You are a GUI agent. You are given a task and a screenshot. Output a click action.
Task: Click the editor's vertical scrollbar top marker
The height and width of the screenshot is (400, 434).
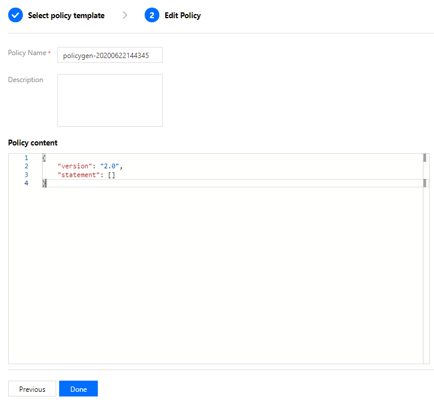[x=425, y=158]
